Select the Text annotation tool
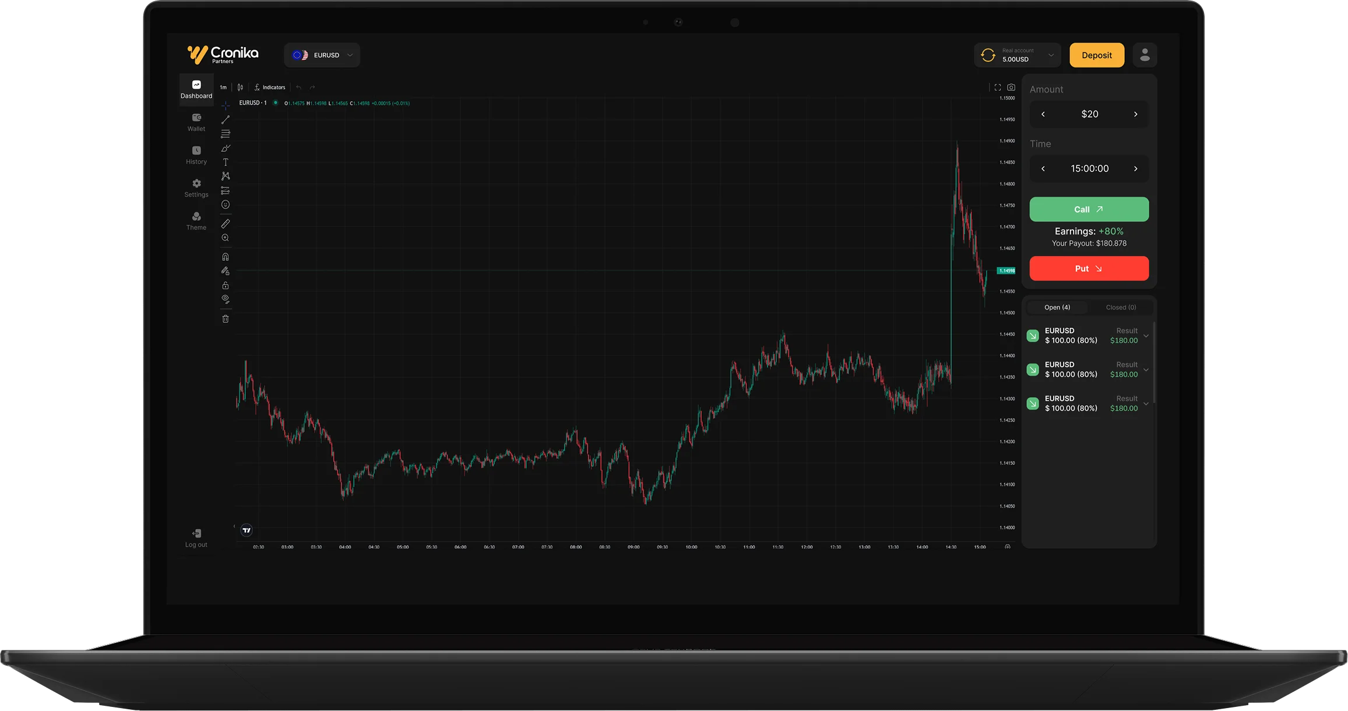This screenshot has width=1348, height=711. click(x=226, y=162)
